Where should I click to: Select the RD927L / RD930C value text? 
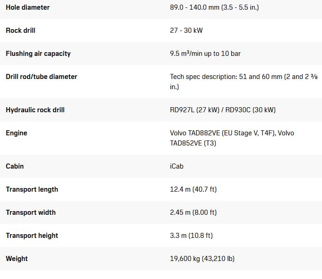coord(222,110)
